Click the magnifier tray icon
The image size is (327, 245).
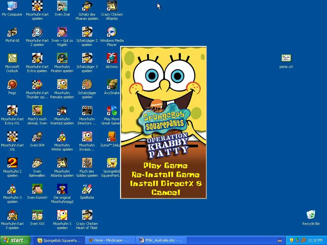303,241
